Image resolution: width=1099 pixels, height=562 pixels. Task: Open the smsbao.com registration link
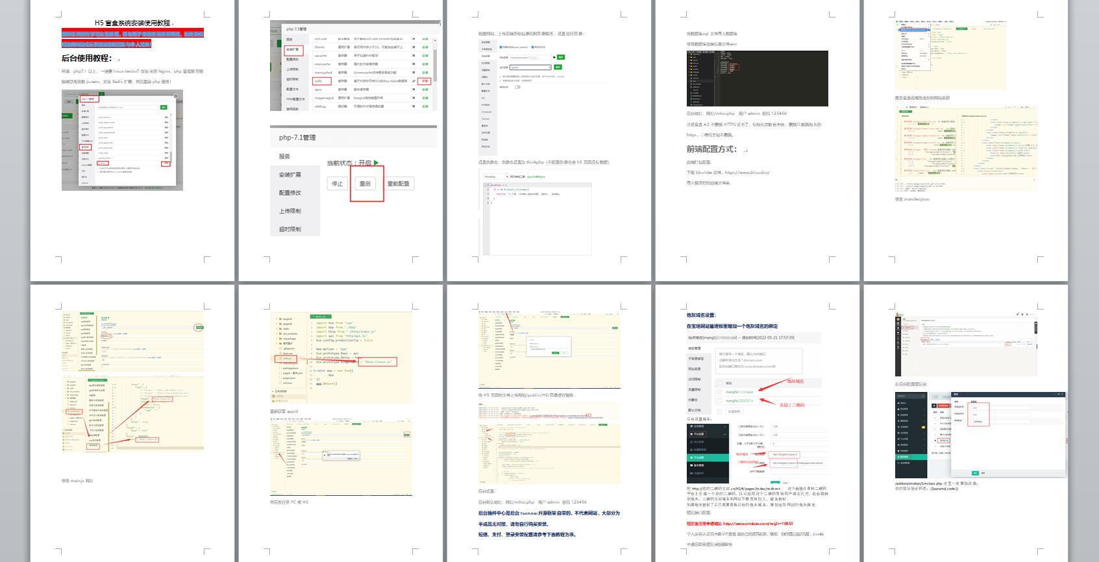758,524
